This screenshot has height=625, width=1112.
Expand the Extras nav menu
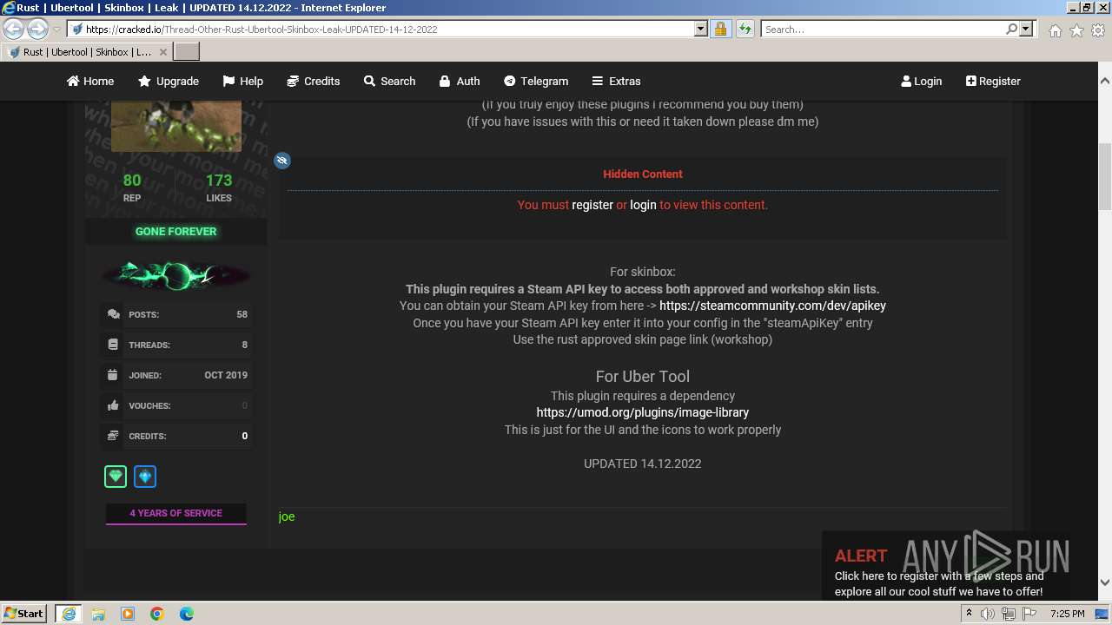(x=616, y=81)
